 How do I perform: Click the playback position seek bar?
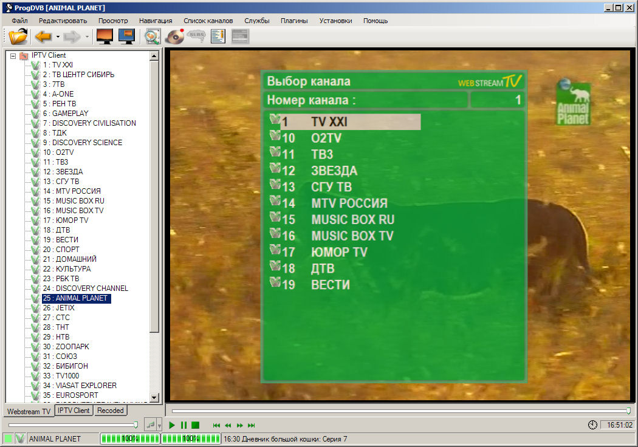coord(400,411)
